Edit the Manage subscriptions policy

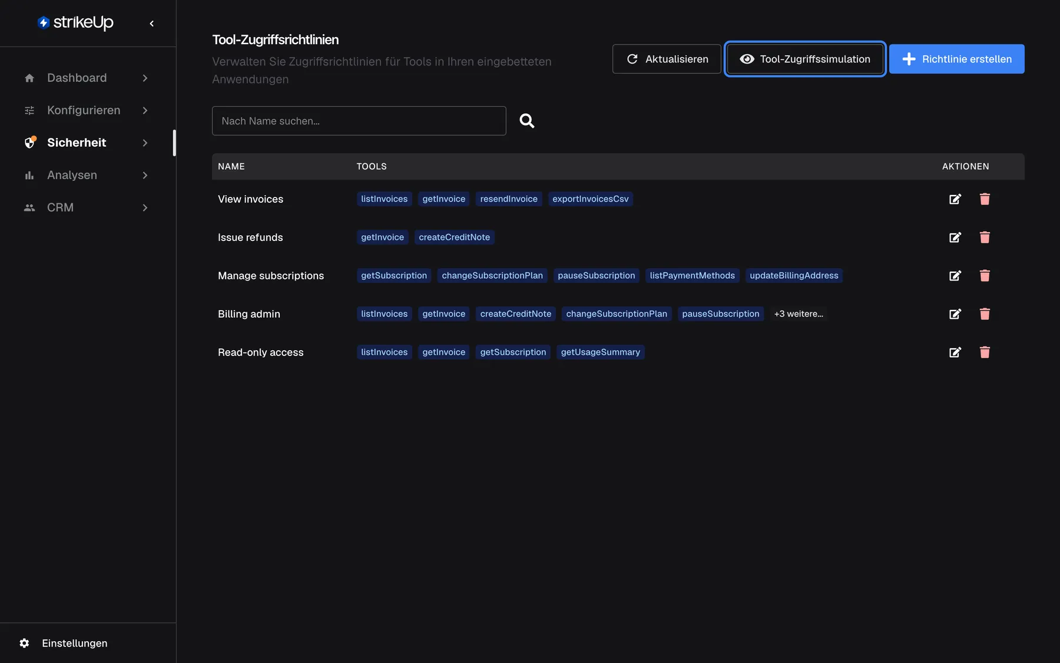955,276
